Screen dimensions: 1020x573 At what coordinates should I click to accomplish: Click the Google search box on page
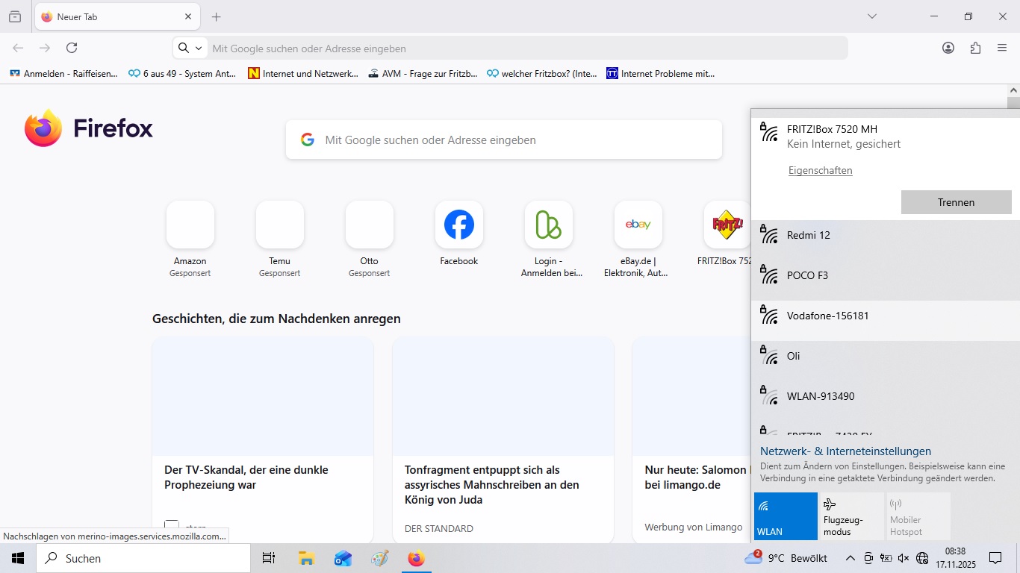504,140
